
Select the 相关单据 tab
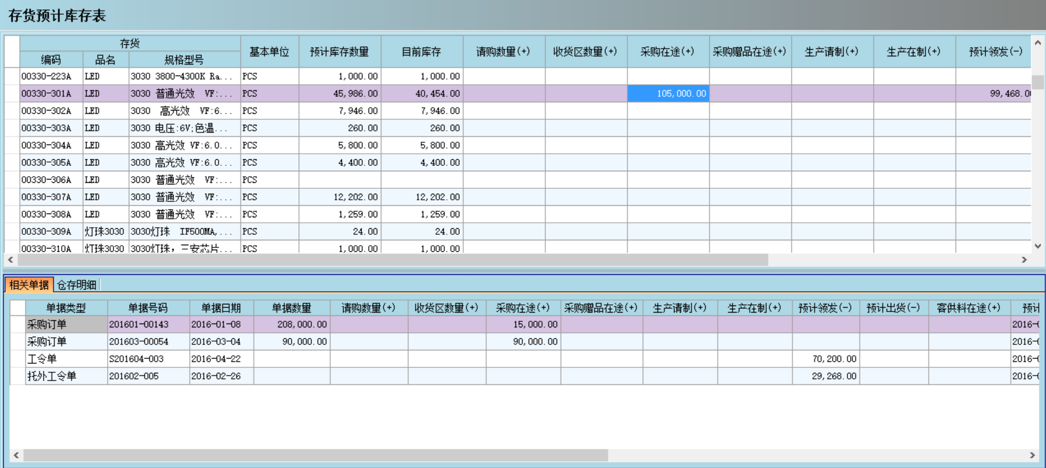pos(29,285)
